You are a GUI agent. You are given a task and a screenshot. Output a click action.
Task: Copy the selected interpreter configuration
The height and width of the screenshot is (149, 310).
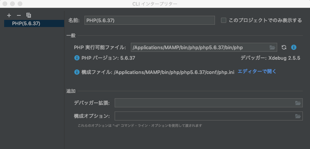point(29,15)
